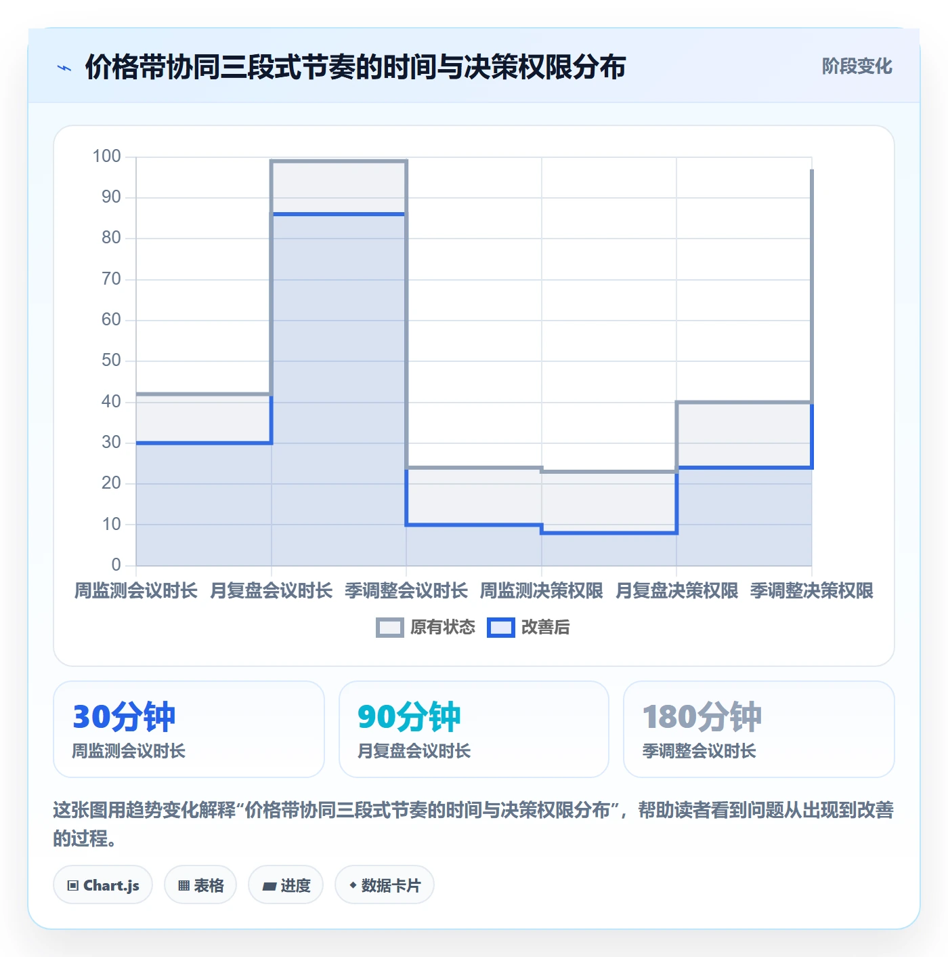Click the 周监测决策权限 axis label

542,591
